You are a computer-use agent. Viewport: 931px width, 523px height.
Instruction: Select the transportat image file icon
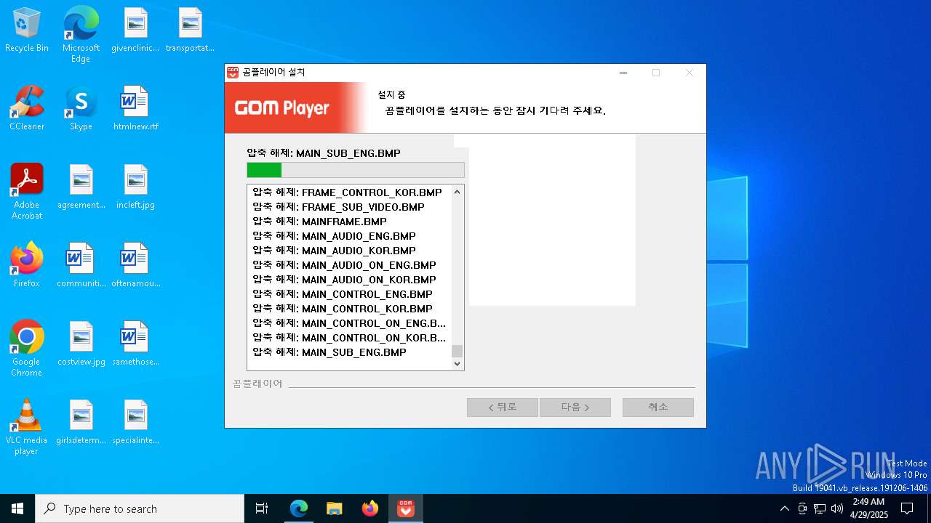coord(190,31)
